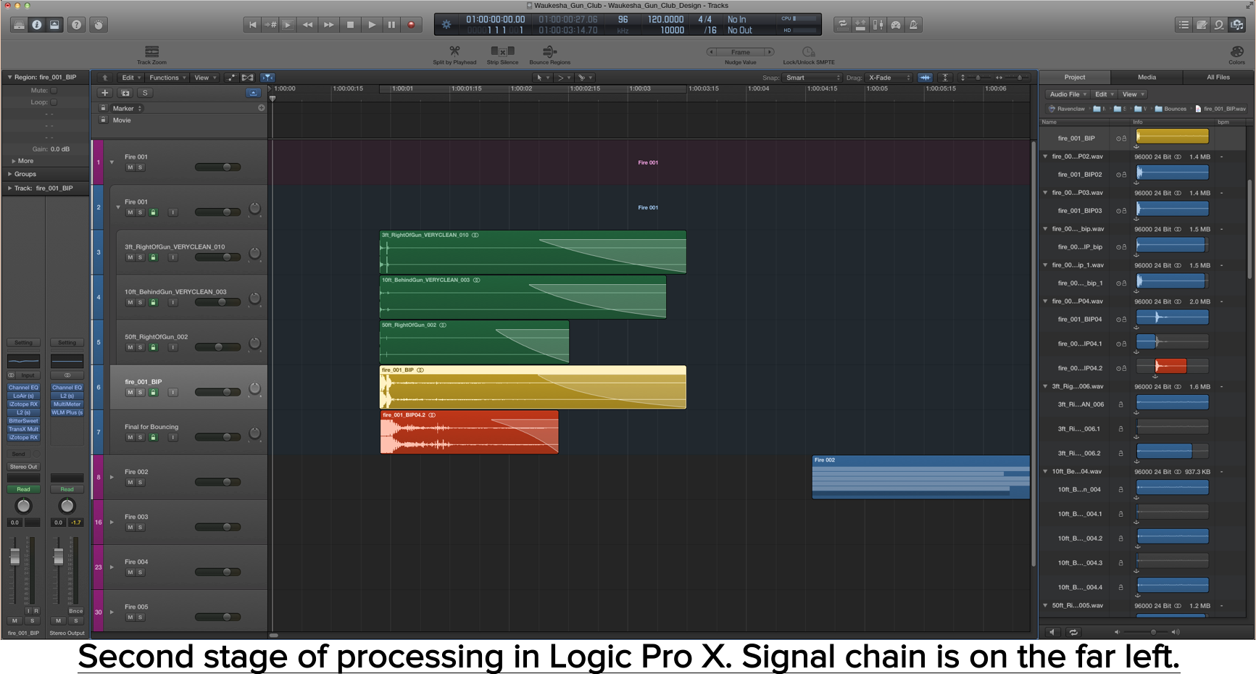Open the Loop Browser icon

[1219, 25]
